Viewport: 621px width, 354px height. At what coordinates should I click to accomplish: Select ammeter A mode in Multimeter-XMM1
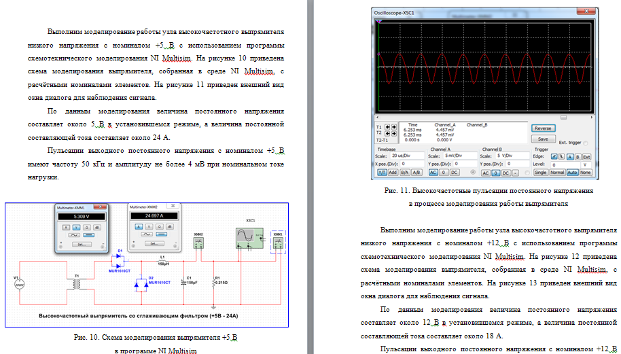tap(66, 228)
